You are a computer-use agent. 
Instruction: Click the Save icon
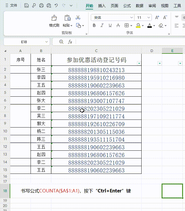[x=26, y=5]
